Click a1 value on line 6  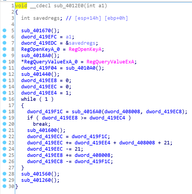(x=69, y=37)
